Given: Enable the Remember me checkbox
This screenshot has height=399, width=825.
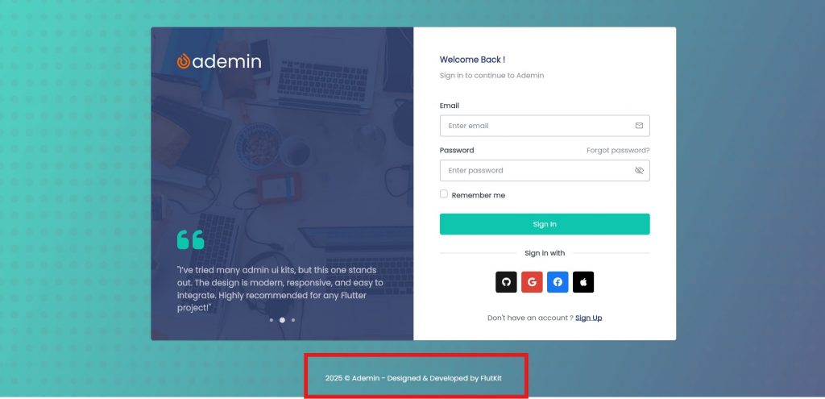Looking at the screenshot, I should click(x=444, y=194).
